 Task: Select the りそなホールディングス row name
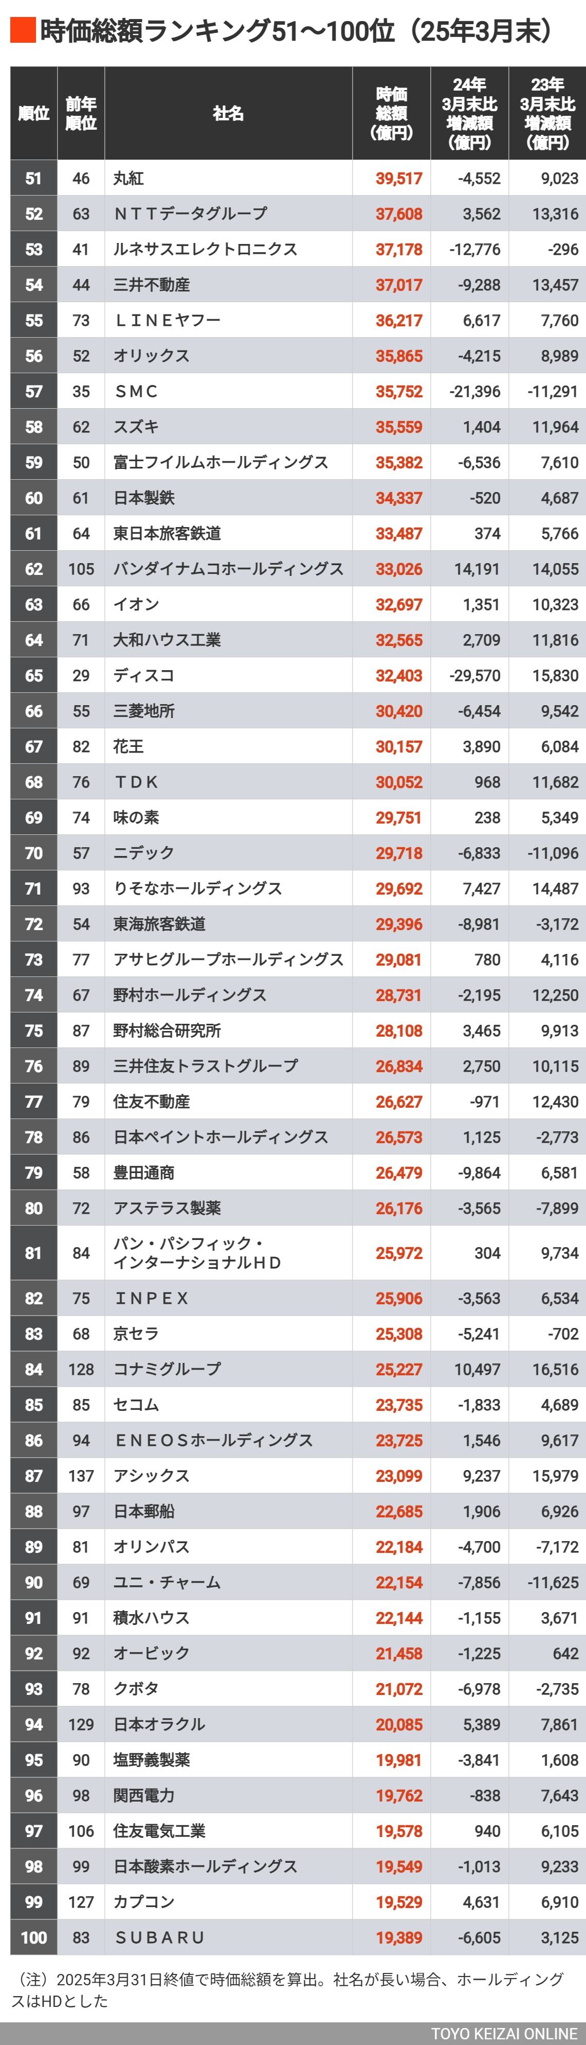coord(197,888)
